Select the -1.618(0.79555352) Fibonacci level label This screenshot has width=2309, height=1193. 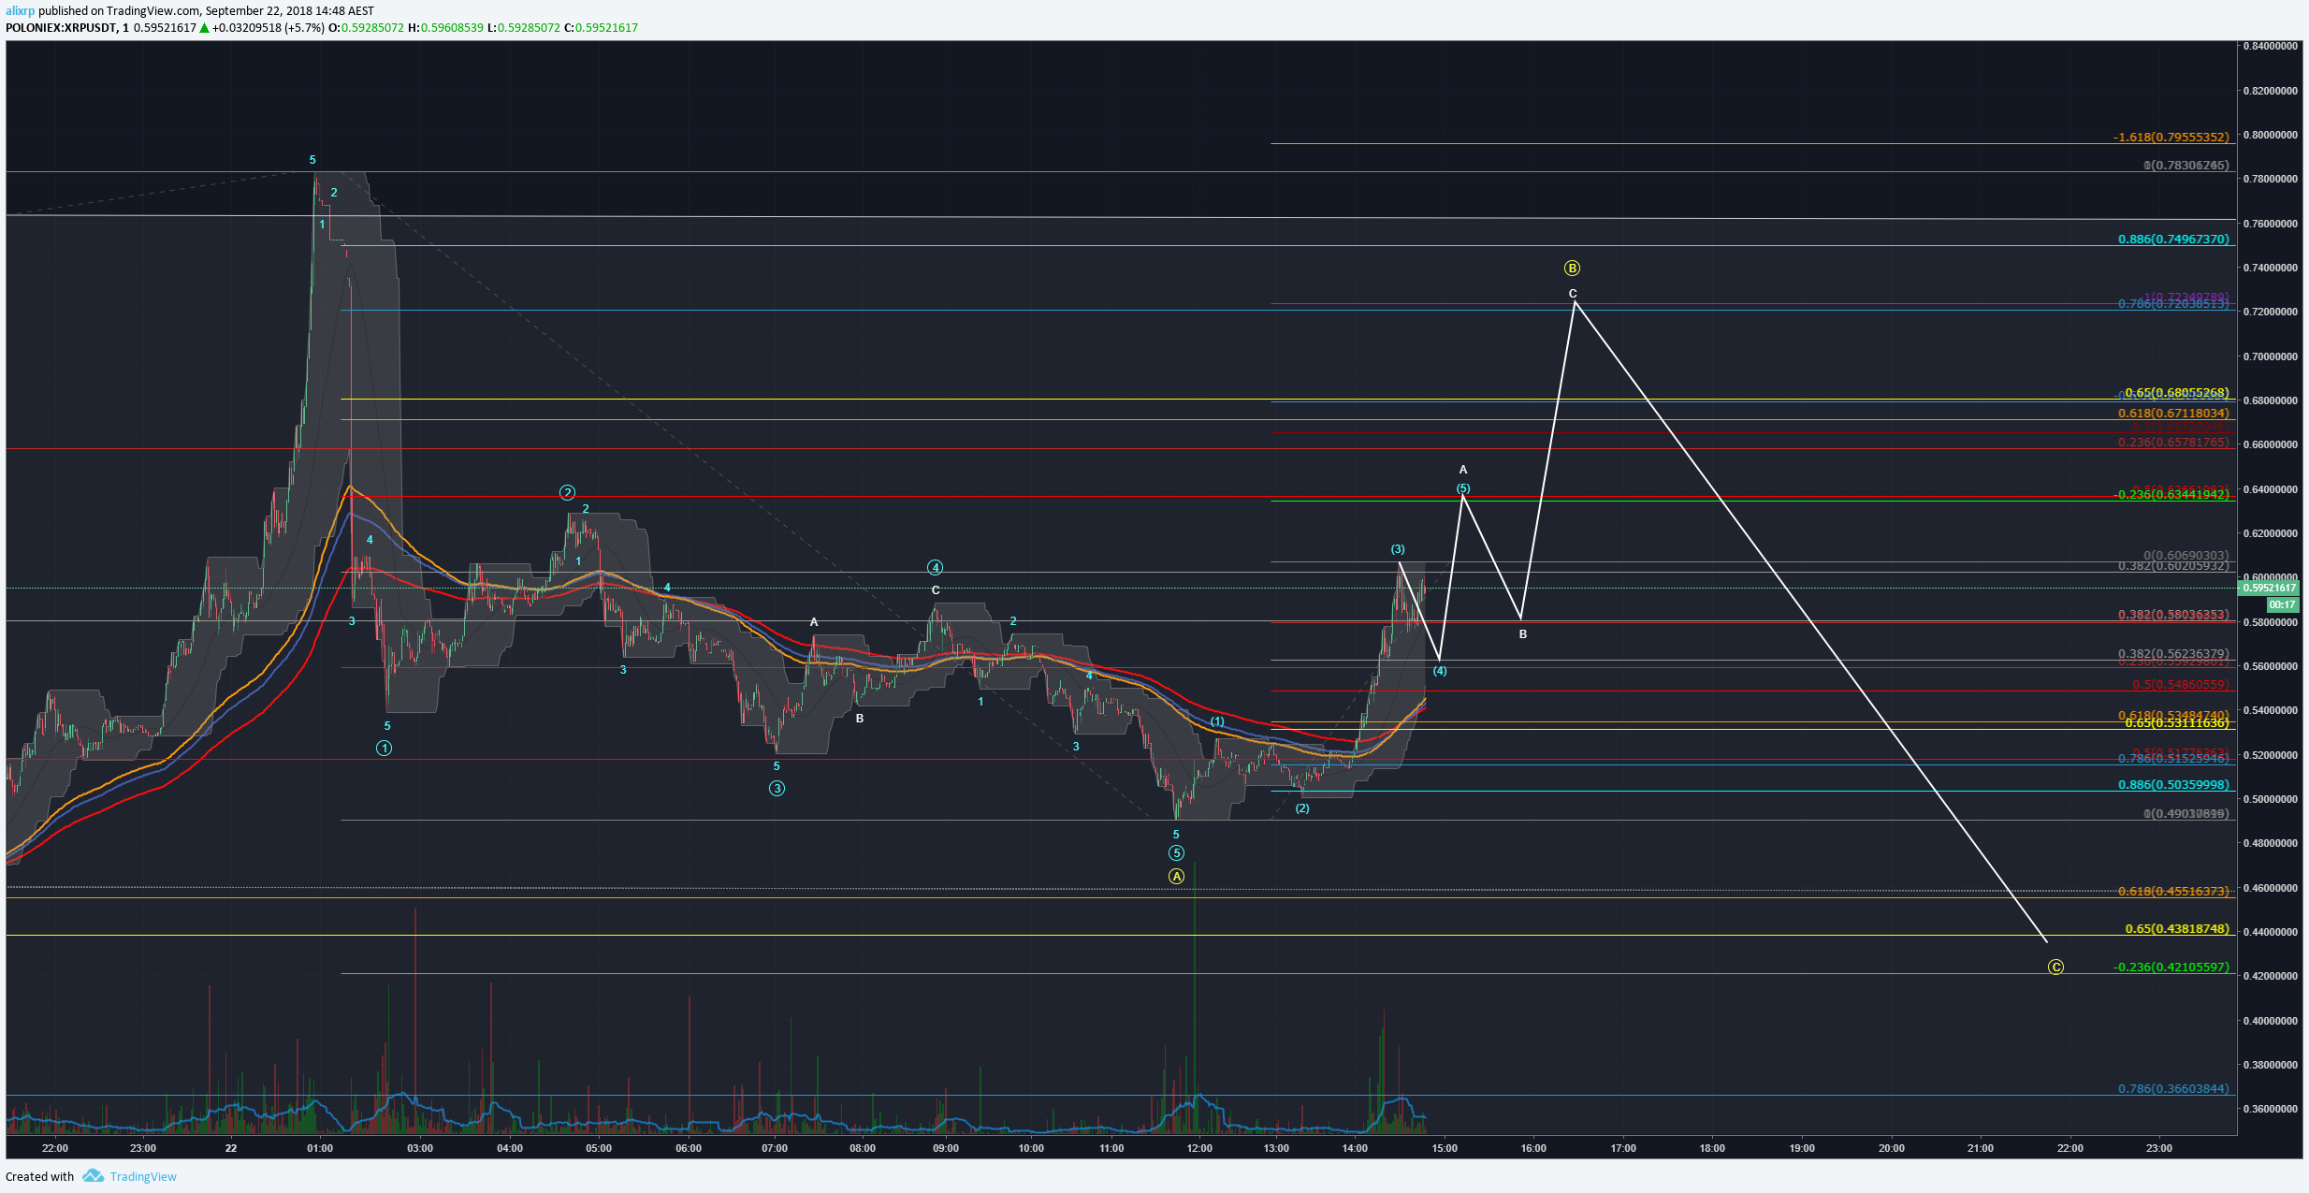pos(2171,138)
